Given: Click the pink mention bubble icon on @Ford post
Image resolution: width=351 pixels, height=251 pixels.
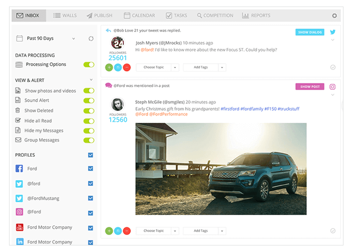Looking at the screenshot, I should tap(109, 85).
